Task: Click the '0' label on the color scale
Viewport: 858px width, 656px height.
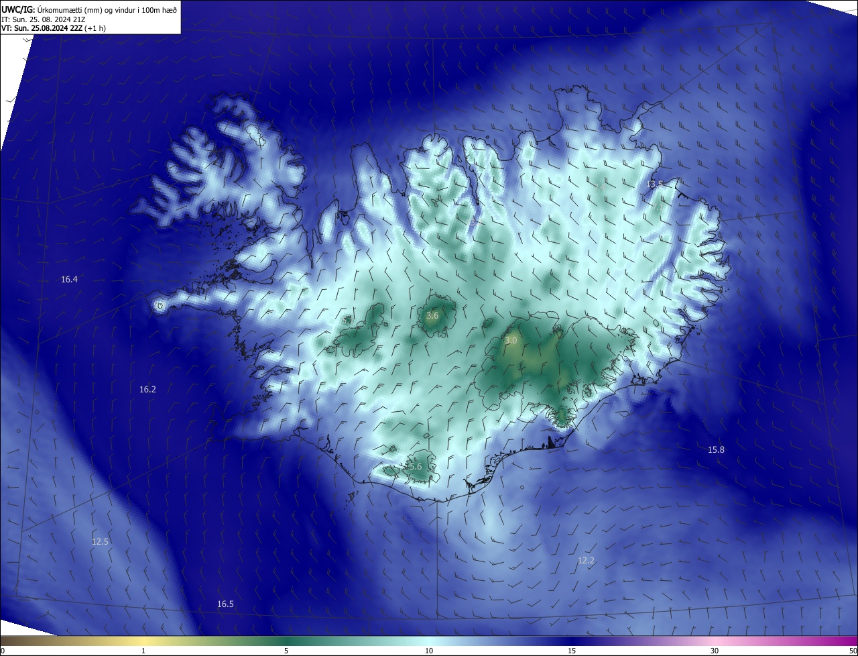Action: coord(3,651)
